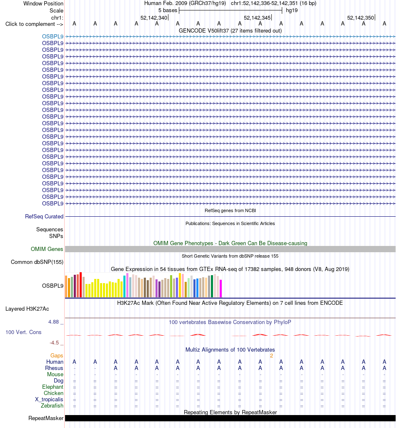
Task: Select the Zebrafish alignment row label
Action: (52, 405)
